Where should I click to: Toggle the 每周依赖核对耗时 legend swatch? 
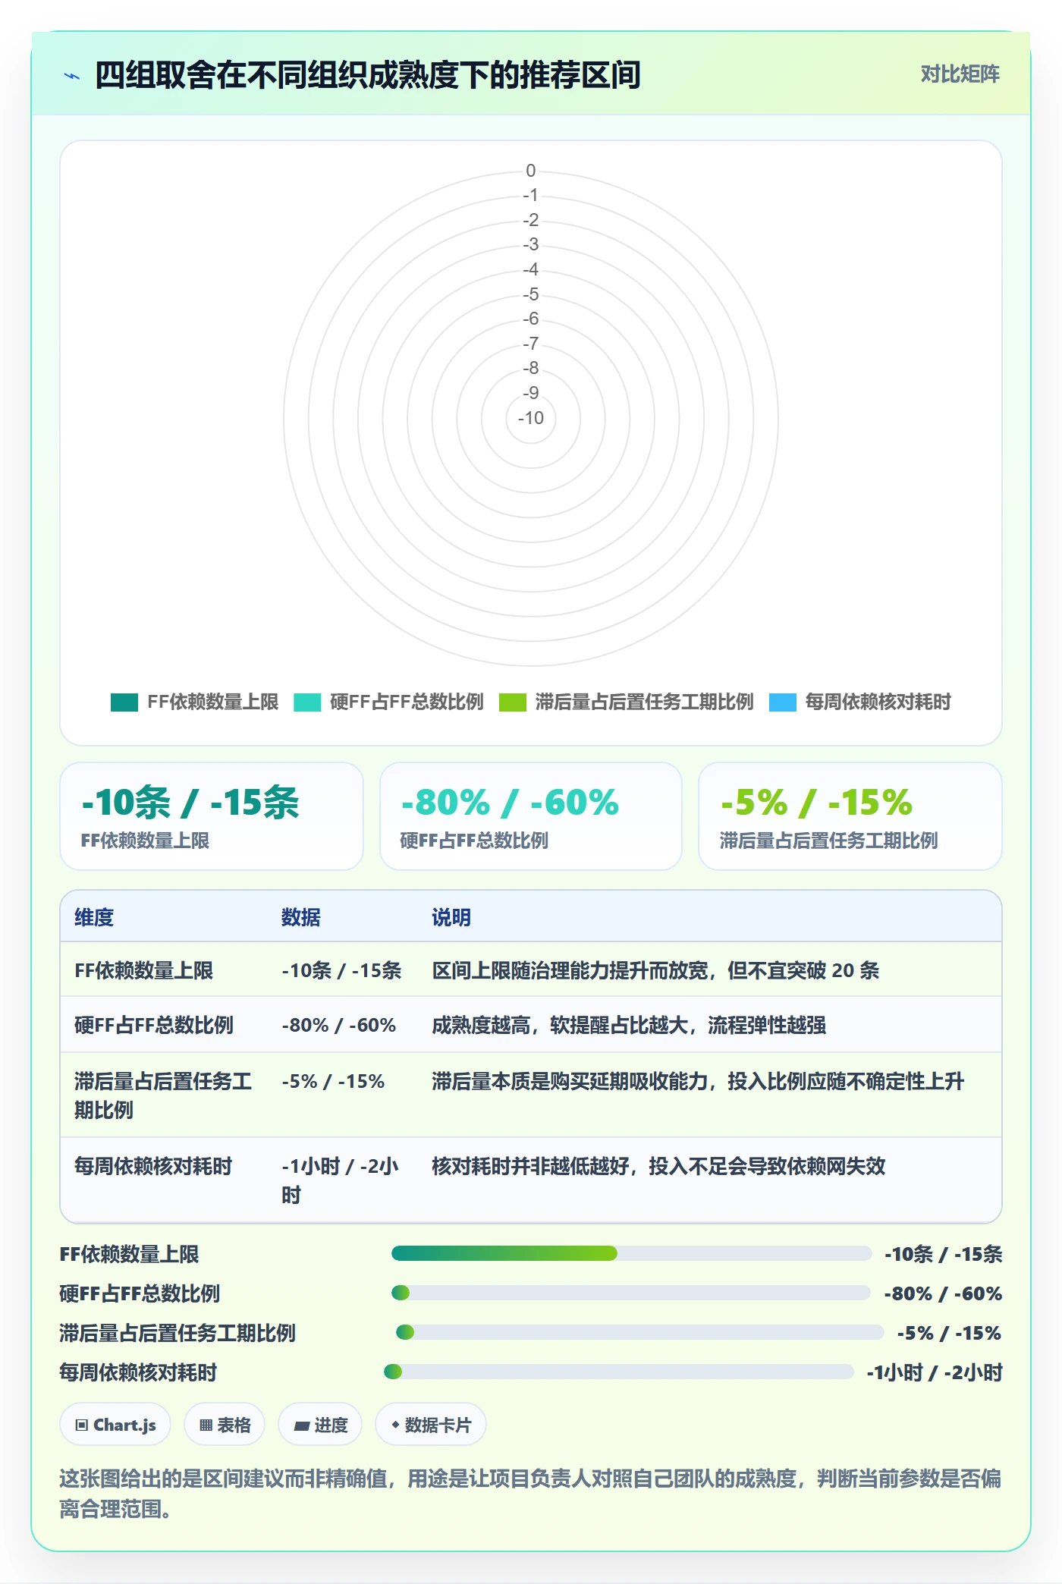(x=783, y=702)
